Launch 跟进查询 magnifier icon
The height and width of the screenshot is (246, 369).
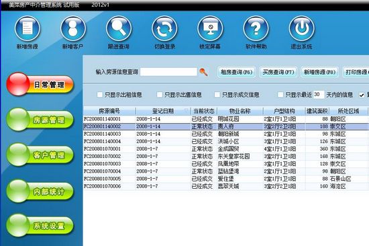click(x=119, y=28)
